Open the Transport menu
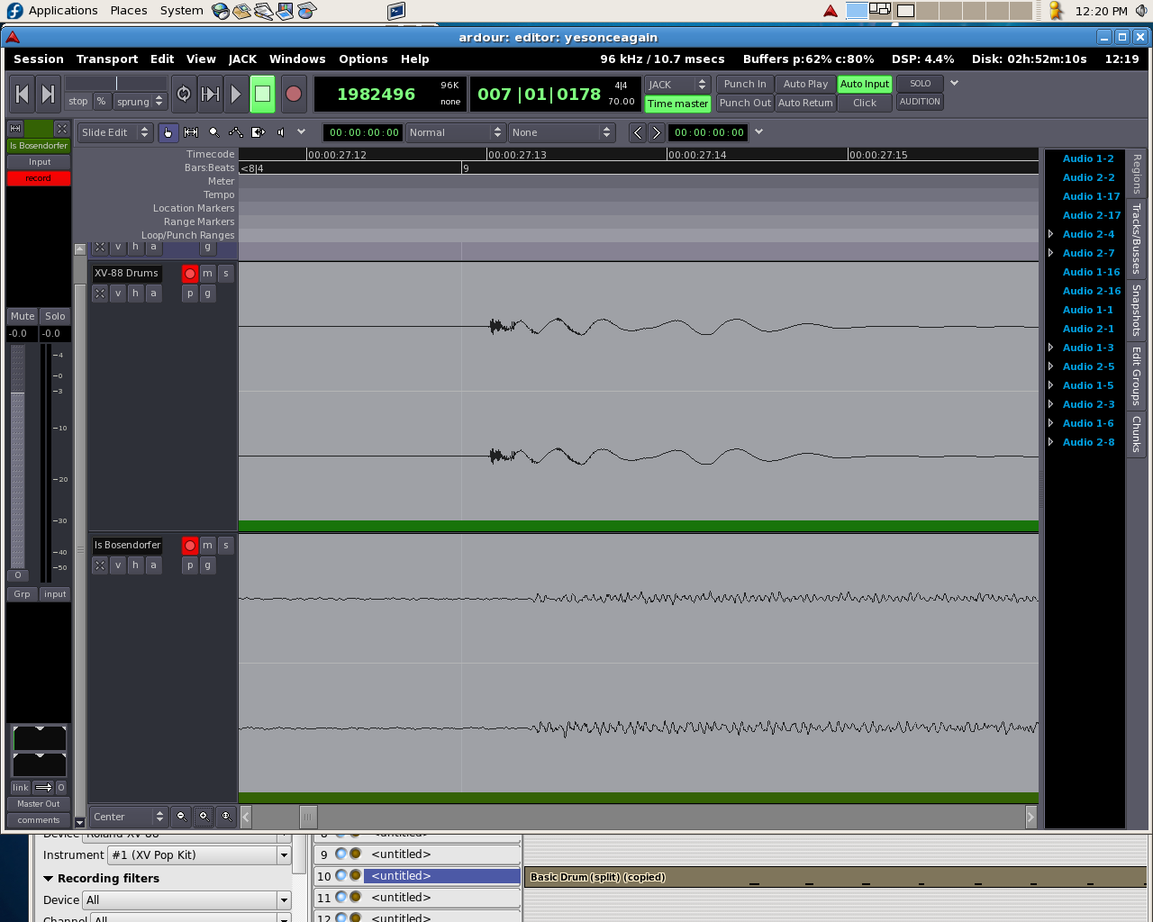Screen dimensions: 1153x922 click(x=106, y=59)
